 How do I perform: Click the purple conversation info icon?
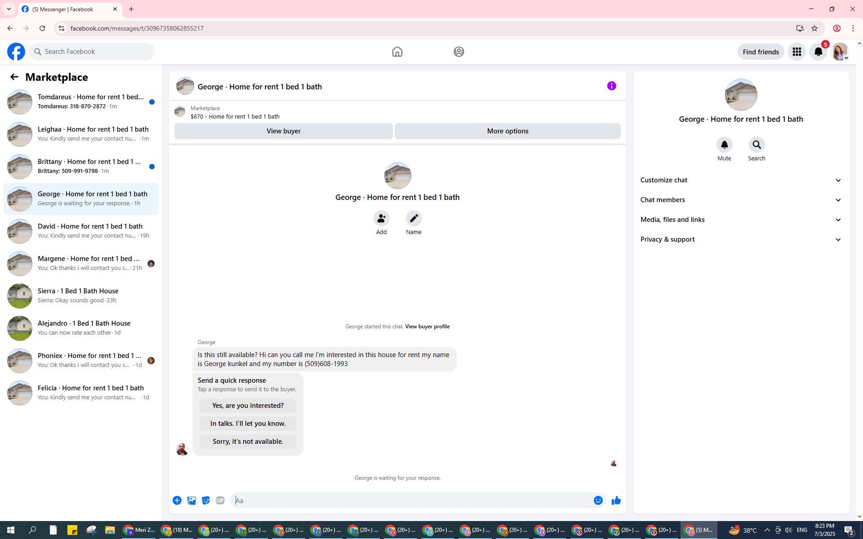611,86
